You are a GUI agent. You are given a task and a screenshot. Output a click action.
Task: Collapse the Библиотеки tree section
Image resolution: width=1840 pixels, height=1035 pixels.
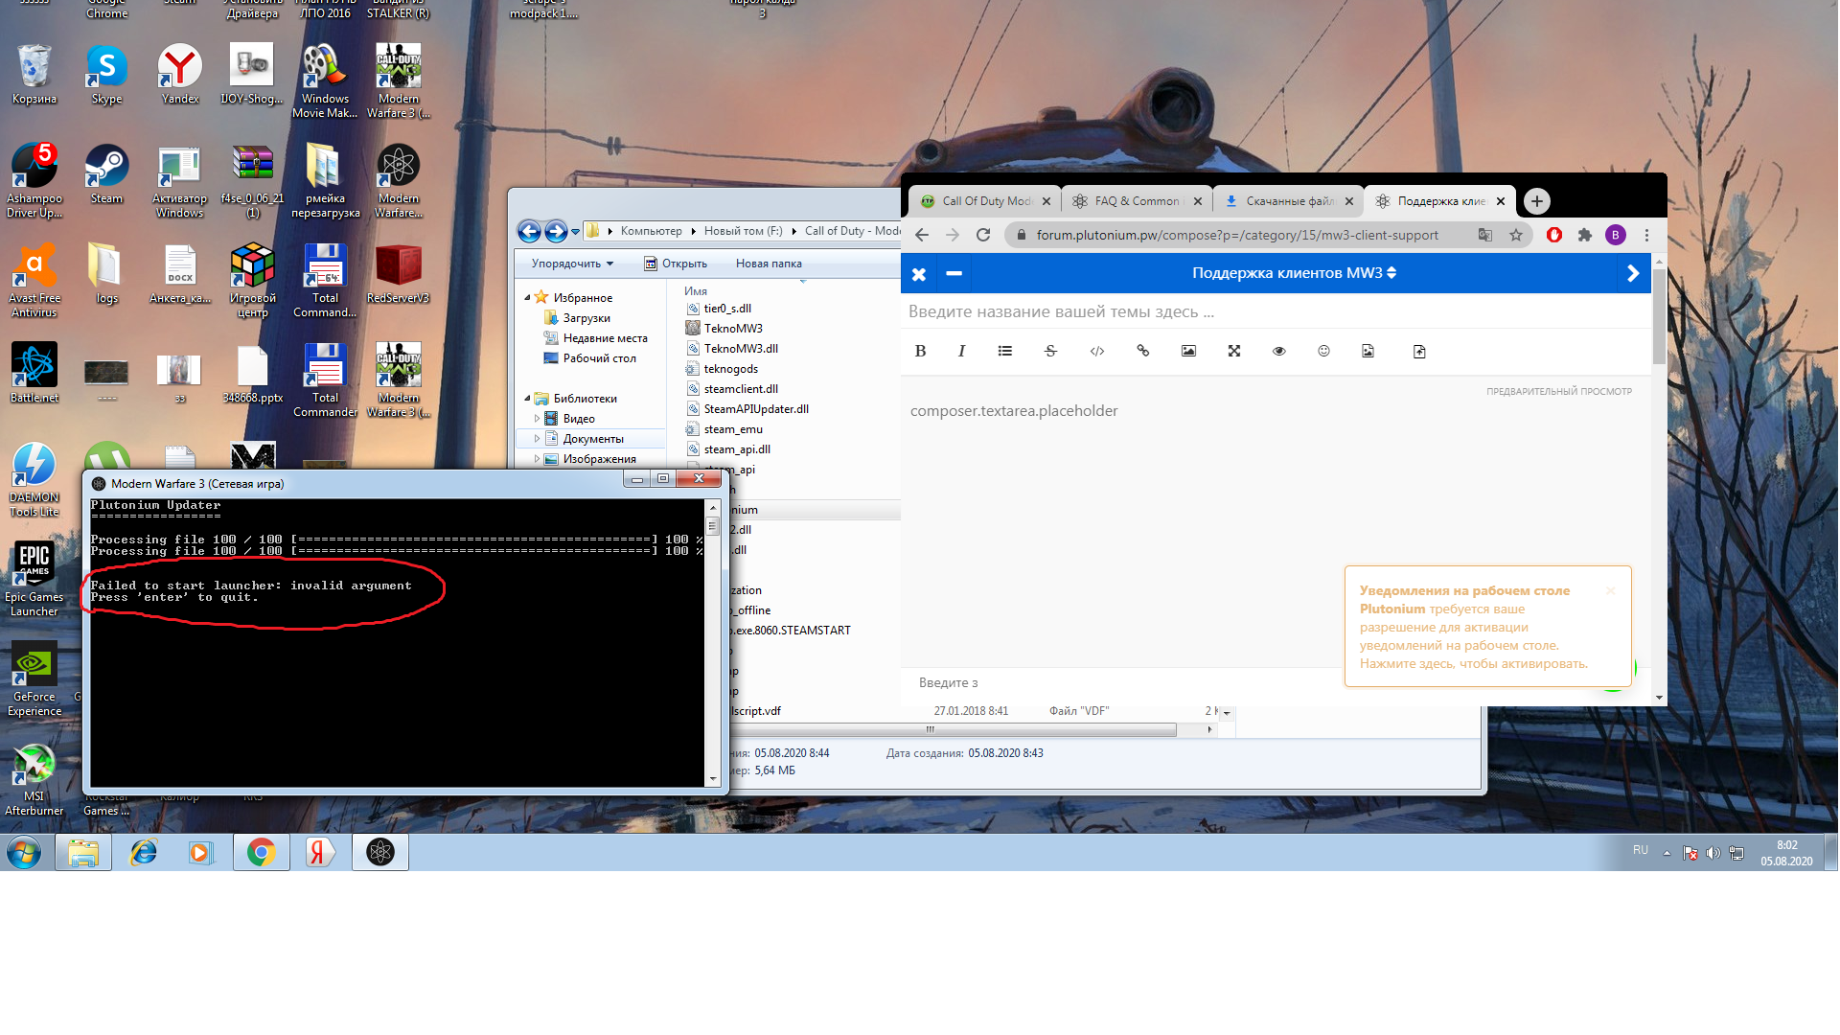click(x=527, y=399)
